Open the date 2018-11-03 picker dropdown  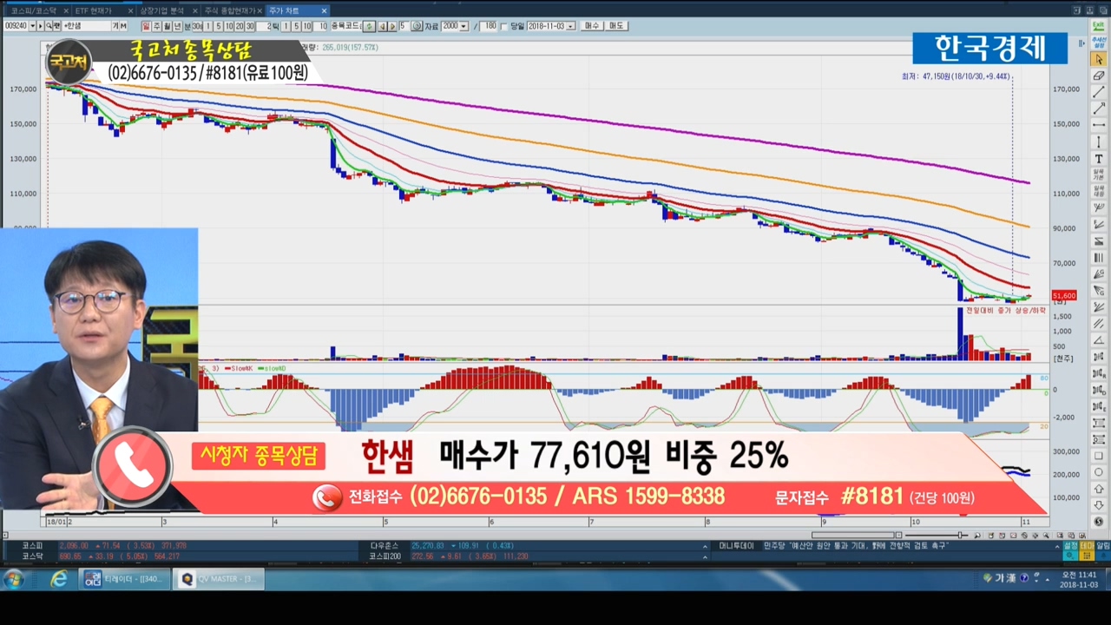pyautogui.click(x=571, y=26)
